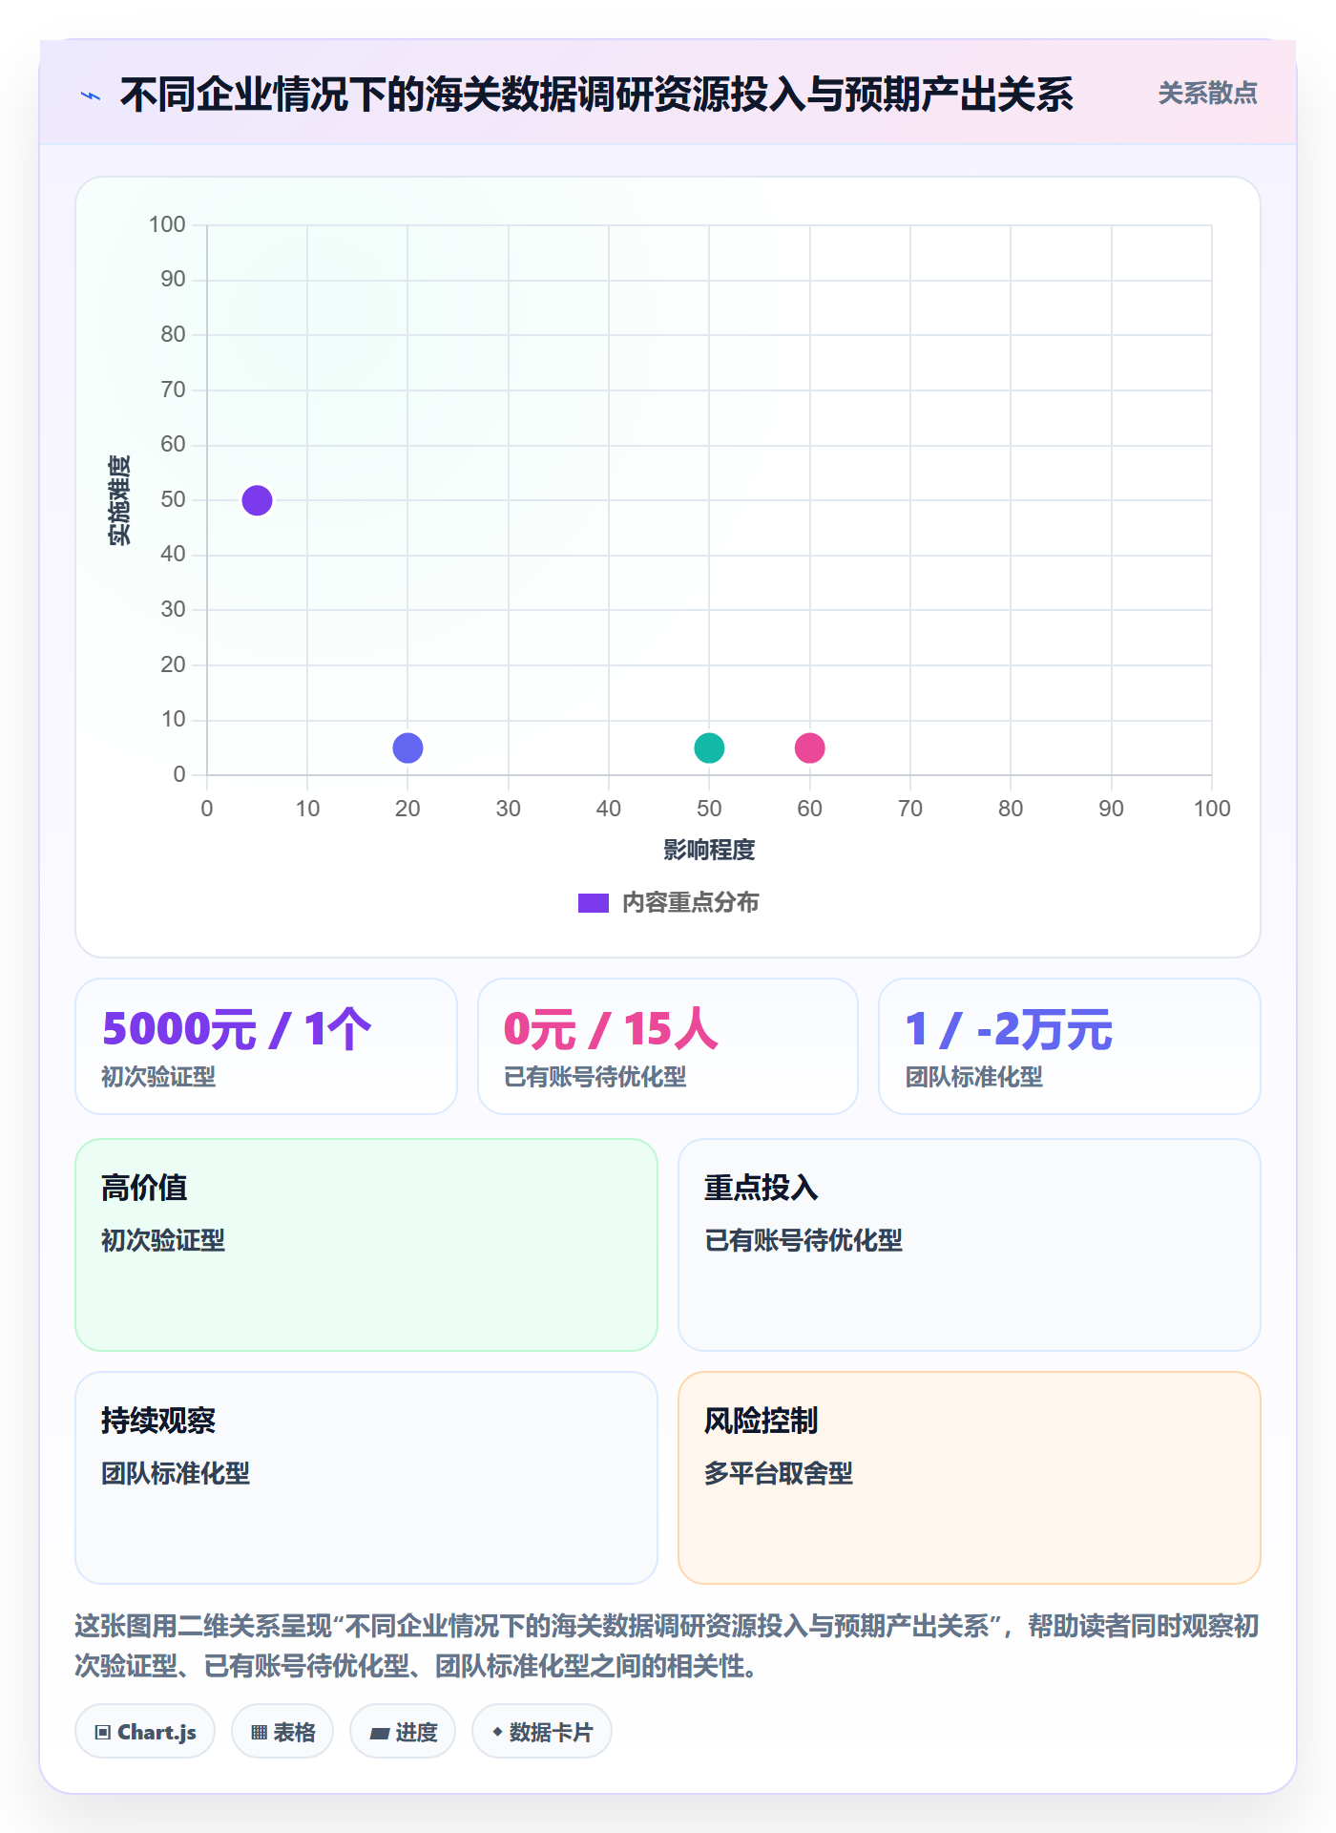
Task: Click the 内容重点分布 legend label
Action: click(x=690, y=902)
